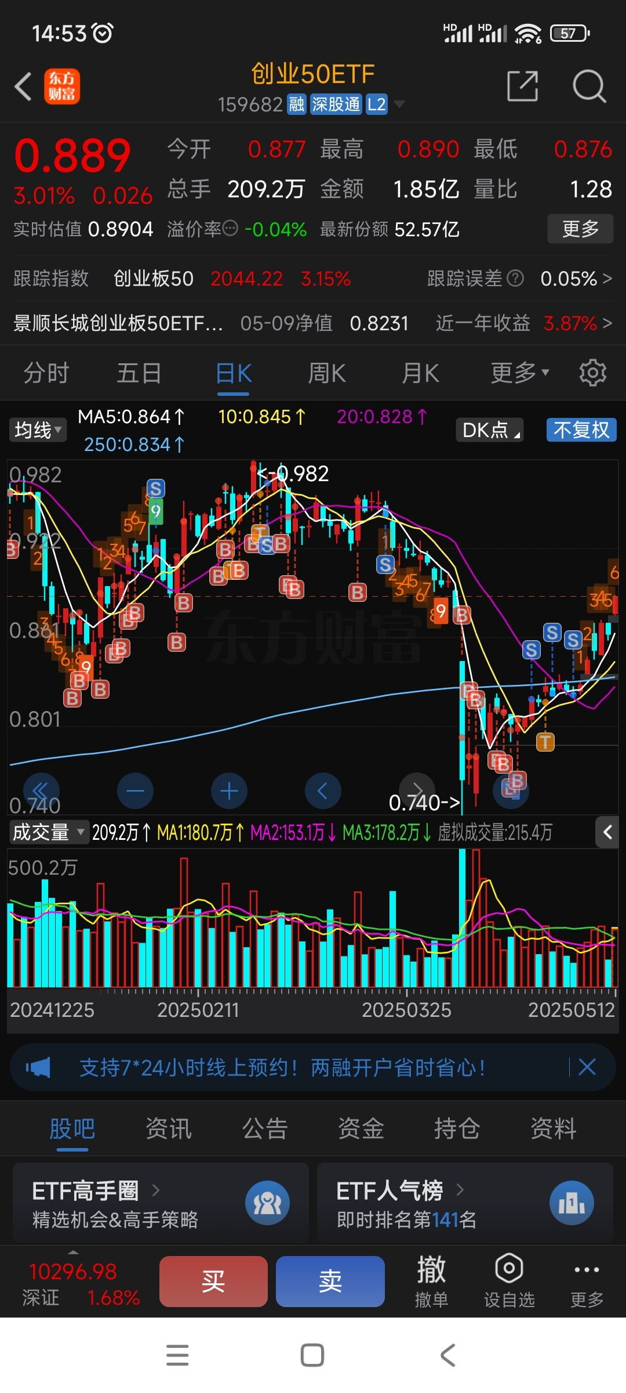Open the 资料 tab
626x1393 pixels.
coord(553,1128)
